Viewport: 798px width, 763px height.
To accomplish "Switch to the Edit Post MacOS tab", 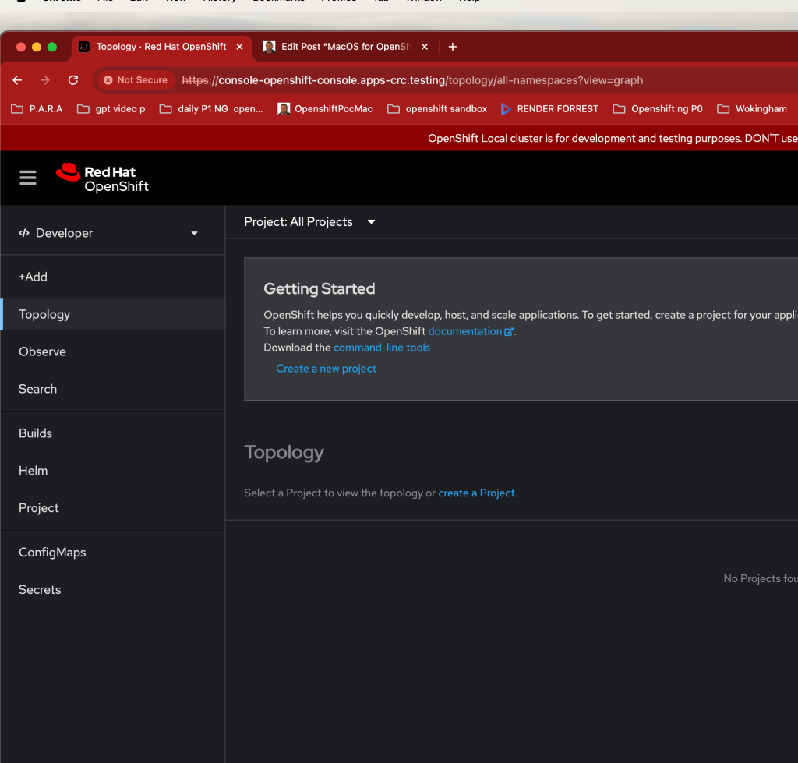I will pos(345,47).
